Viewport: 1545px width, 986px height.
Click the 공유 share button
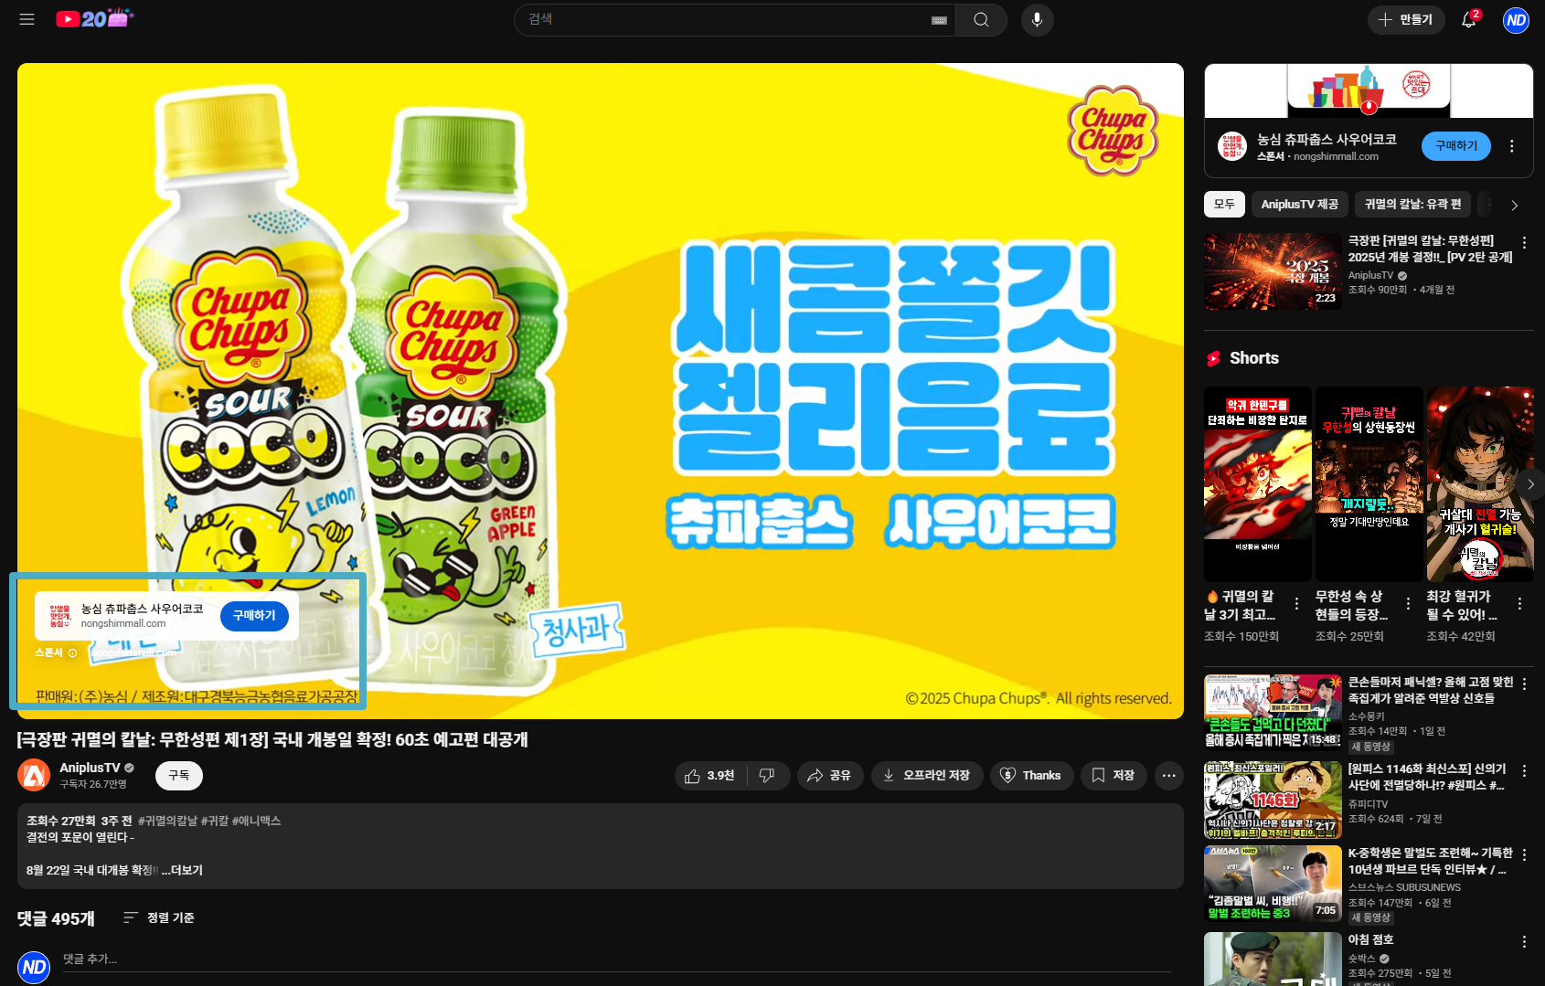tap(830, 776)
